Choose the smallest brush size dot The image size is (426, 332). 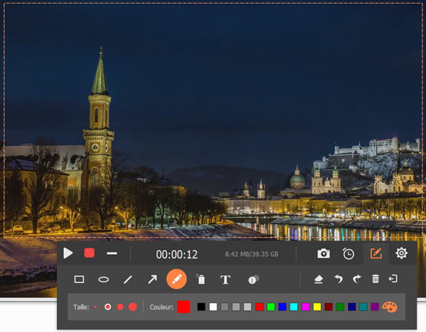tap(95, 307)
